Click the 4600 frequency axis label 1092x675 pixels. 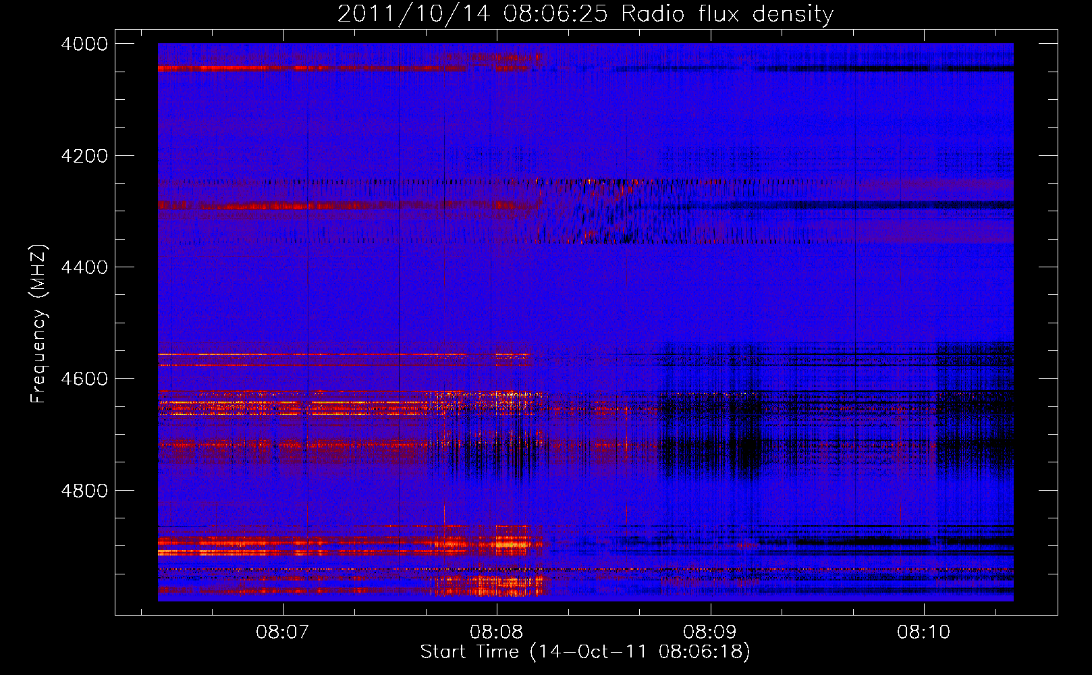point(84,379)
